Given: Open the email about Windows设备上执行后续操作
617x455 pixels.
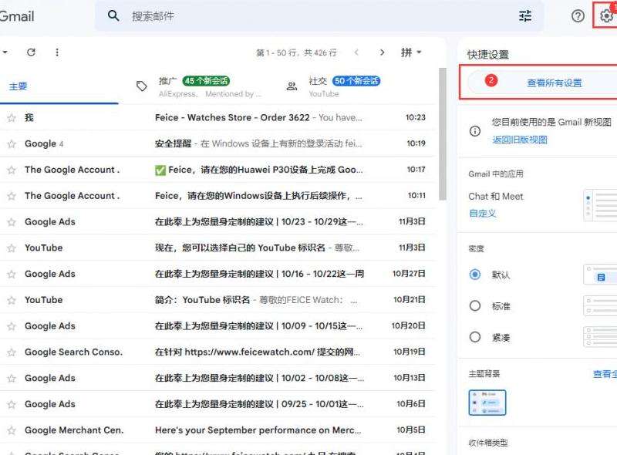Looking at the screenshot, I should [x=218, y=196].
